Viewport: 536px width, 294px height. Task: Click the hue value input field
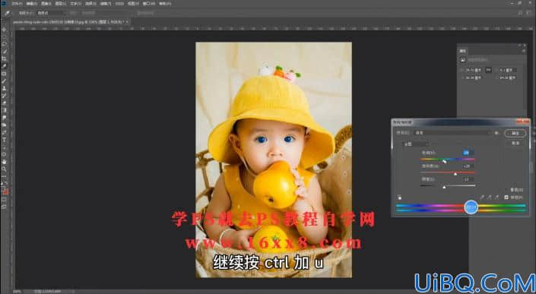pyautogui.click(x=468, y=153)
